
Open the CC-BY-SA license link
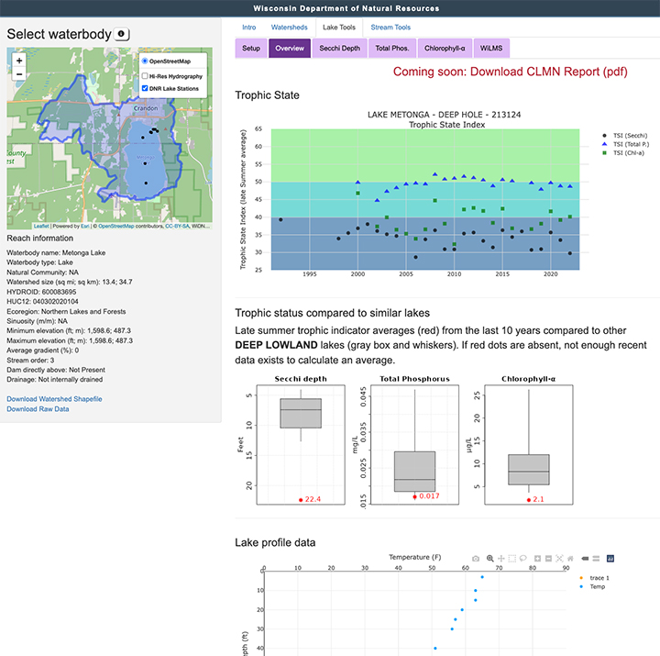177,227
